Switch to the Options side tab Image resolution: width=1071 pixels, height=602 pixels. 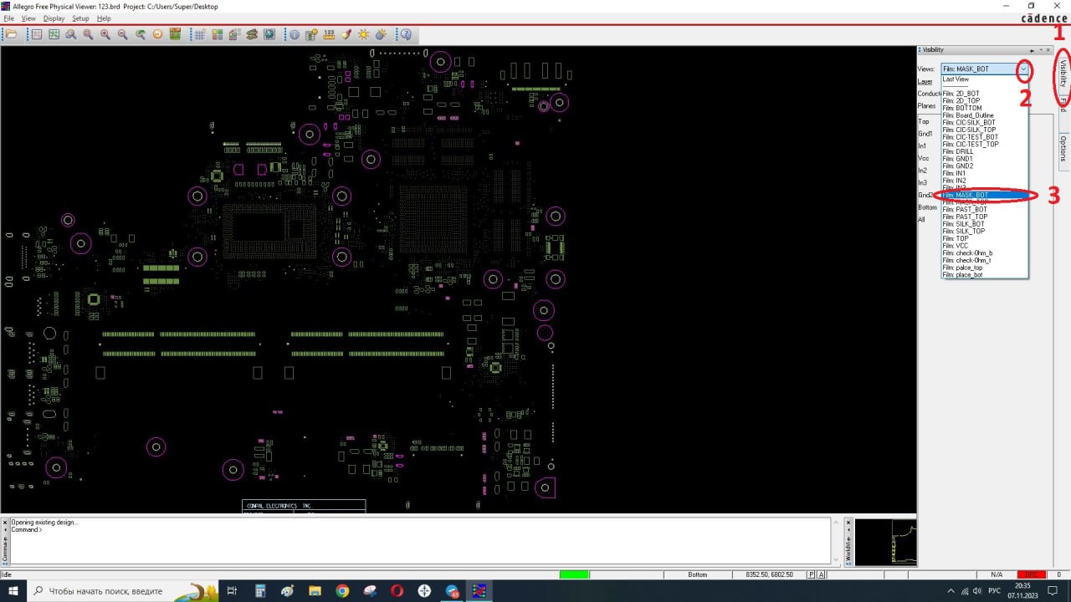(1063, 149)
